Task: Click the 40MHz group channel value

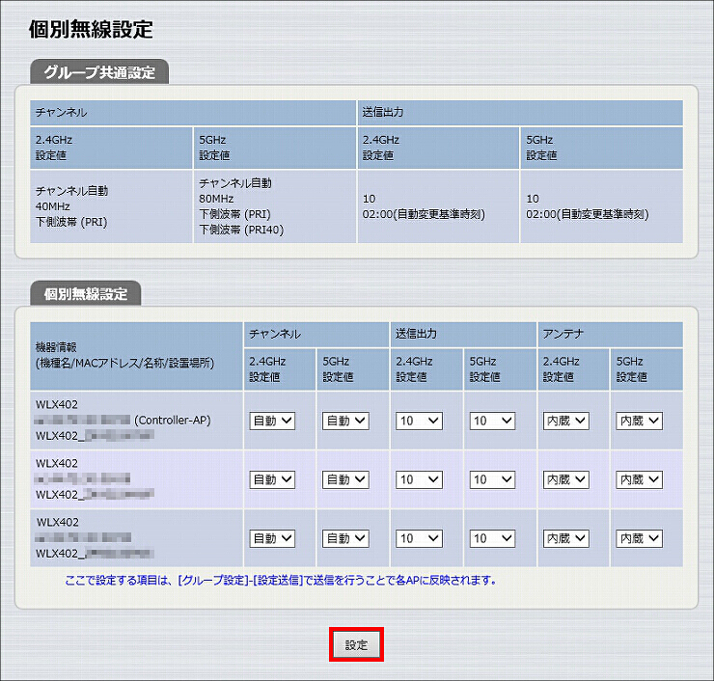Action: click(x=53, y=206)
